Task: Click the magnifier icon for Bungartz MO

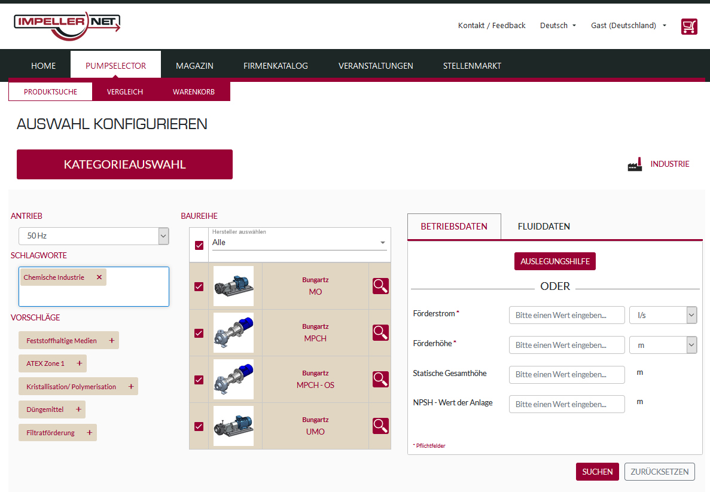Action: point(380,286)
